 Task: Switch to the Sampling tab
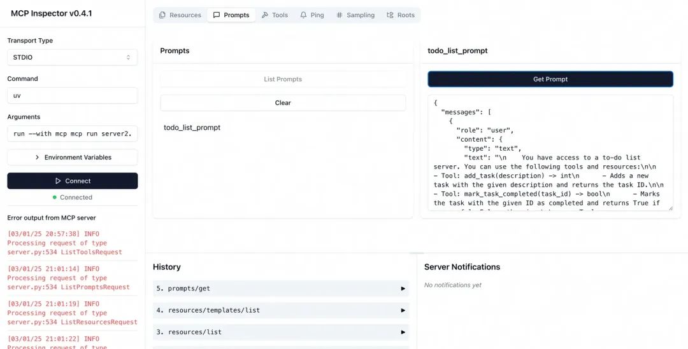(355, 15)
